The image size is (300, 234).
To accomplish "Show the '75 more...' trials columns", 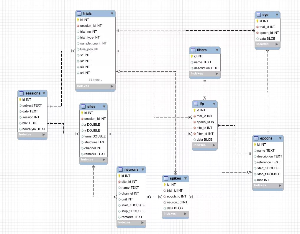I will (95, 79).
